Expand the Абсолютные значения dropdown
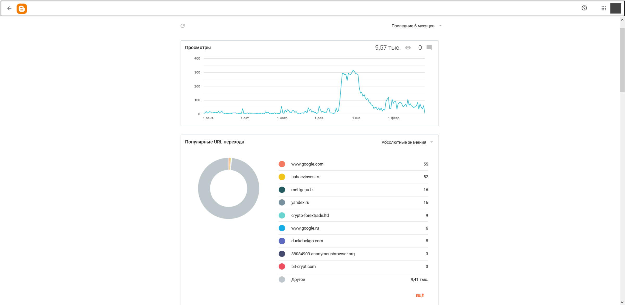 coord(404,142)
